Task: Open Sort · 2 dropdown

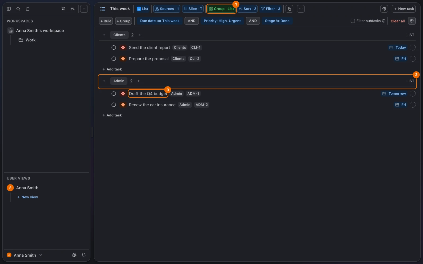Action: click(x=247, y=9)
